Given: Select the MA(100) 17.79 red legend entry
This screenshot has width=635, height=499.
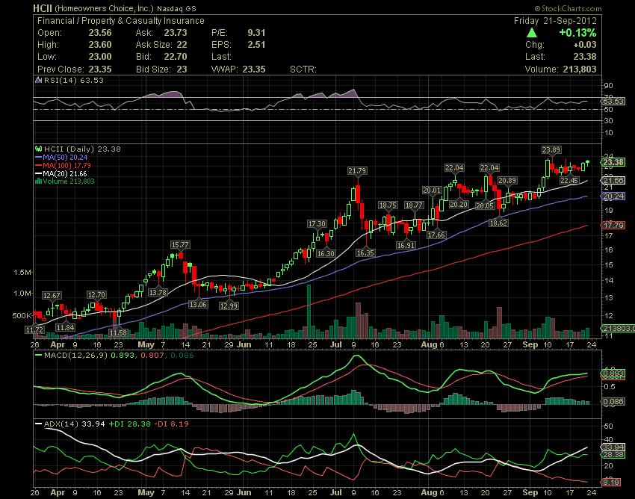Looking at the screenshot, I should pos(63,166).
